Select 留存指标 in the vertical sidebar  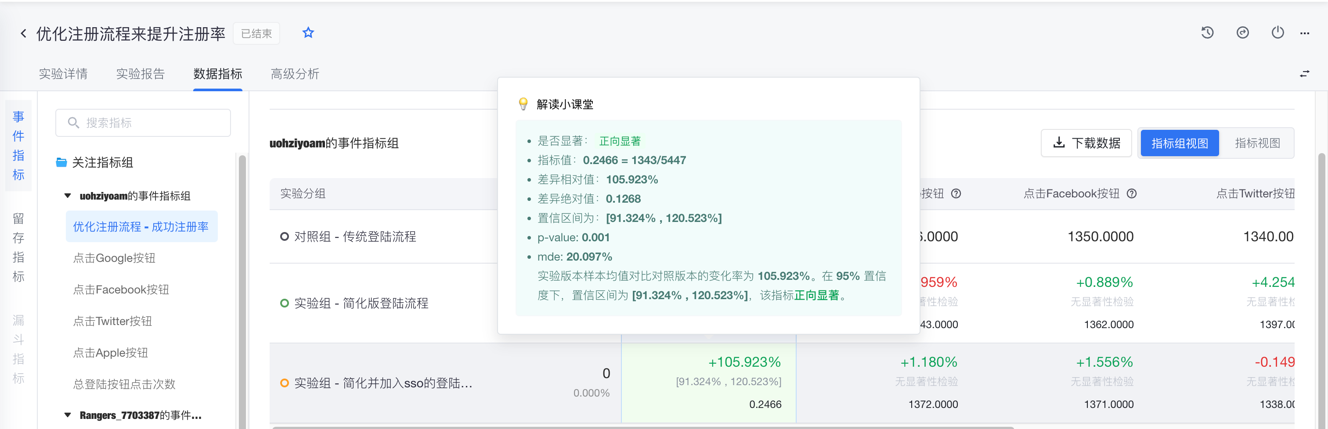click(18, 247)
